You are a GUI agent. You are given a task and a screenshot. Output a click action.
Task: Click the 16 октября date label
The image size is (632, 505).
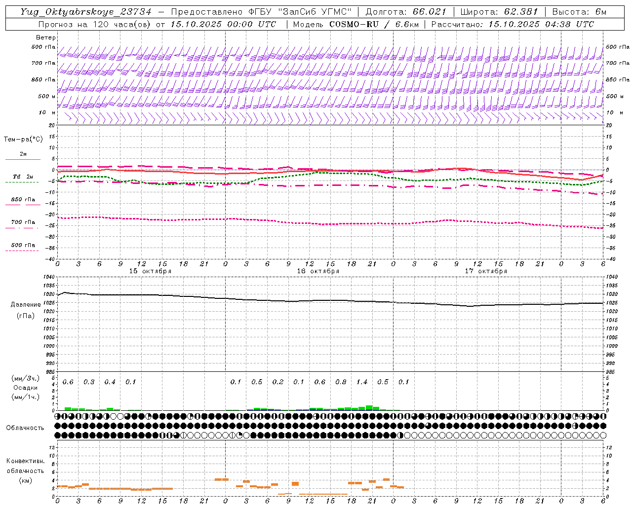318,271
